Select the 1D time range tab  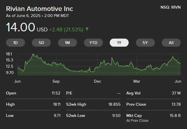[16, 43]
